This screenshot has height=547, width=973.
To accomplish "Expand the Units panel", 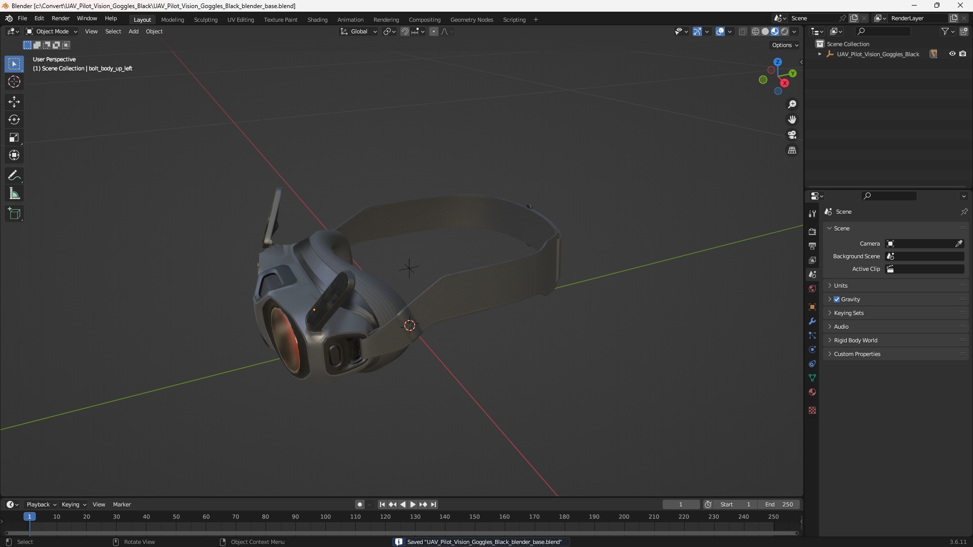I will pyautogui.click(x=896, y=286).
